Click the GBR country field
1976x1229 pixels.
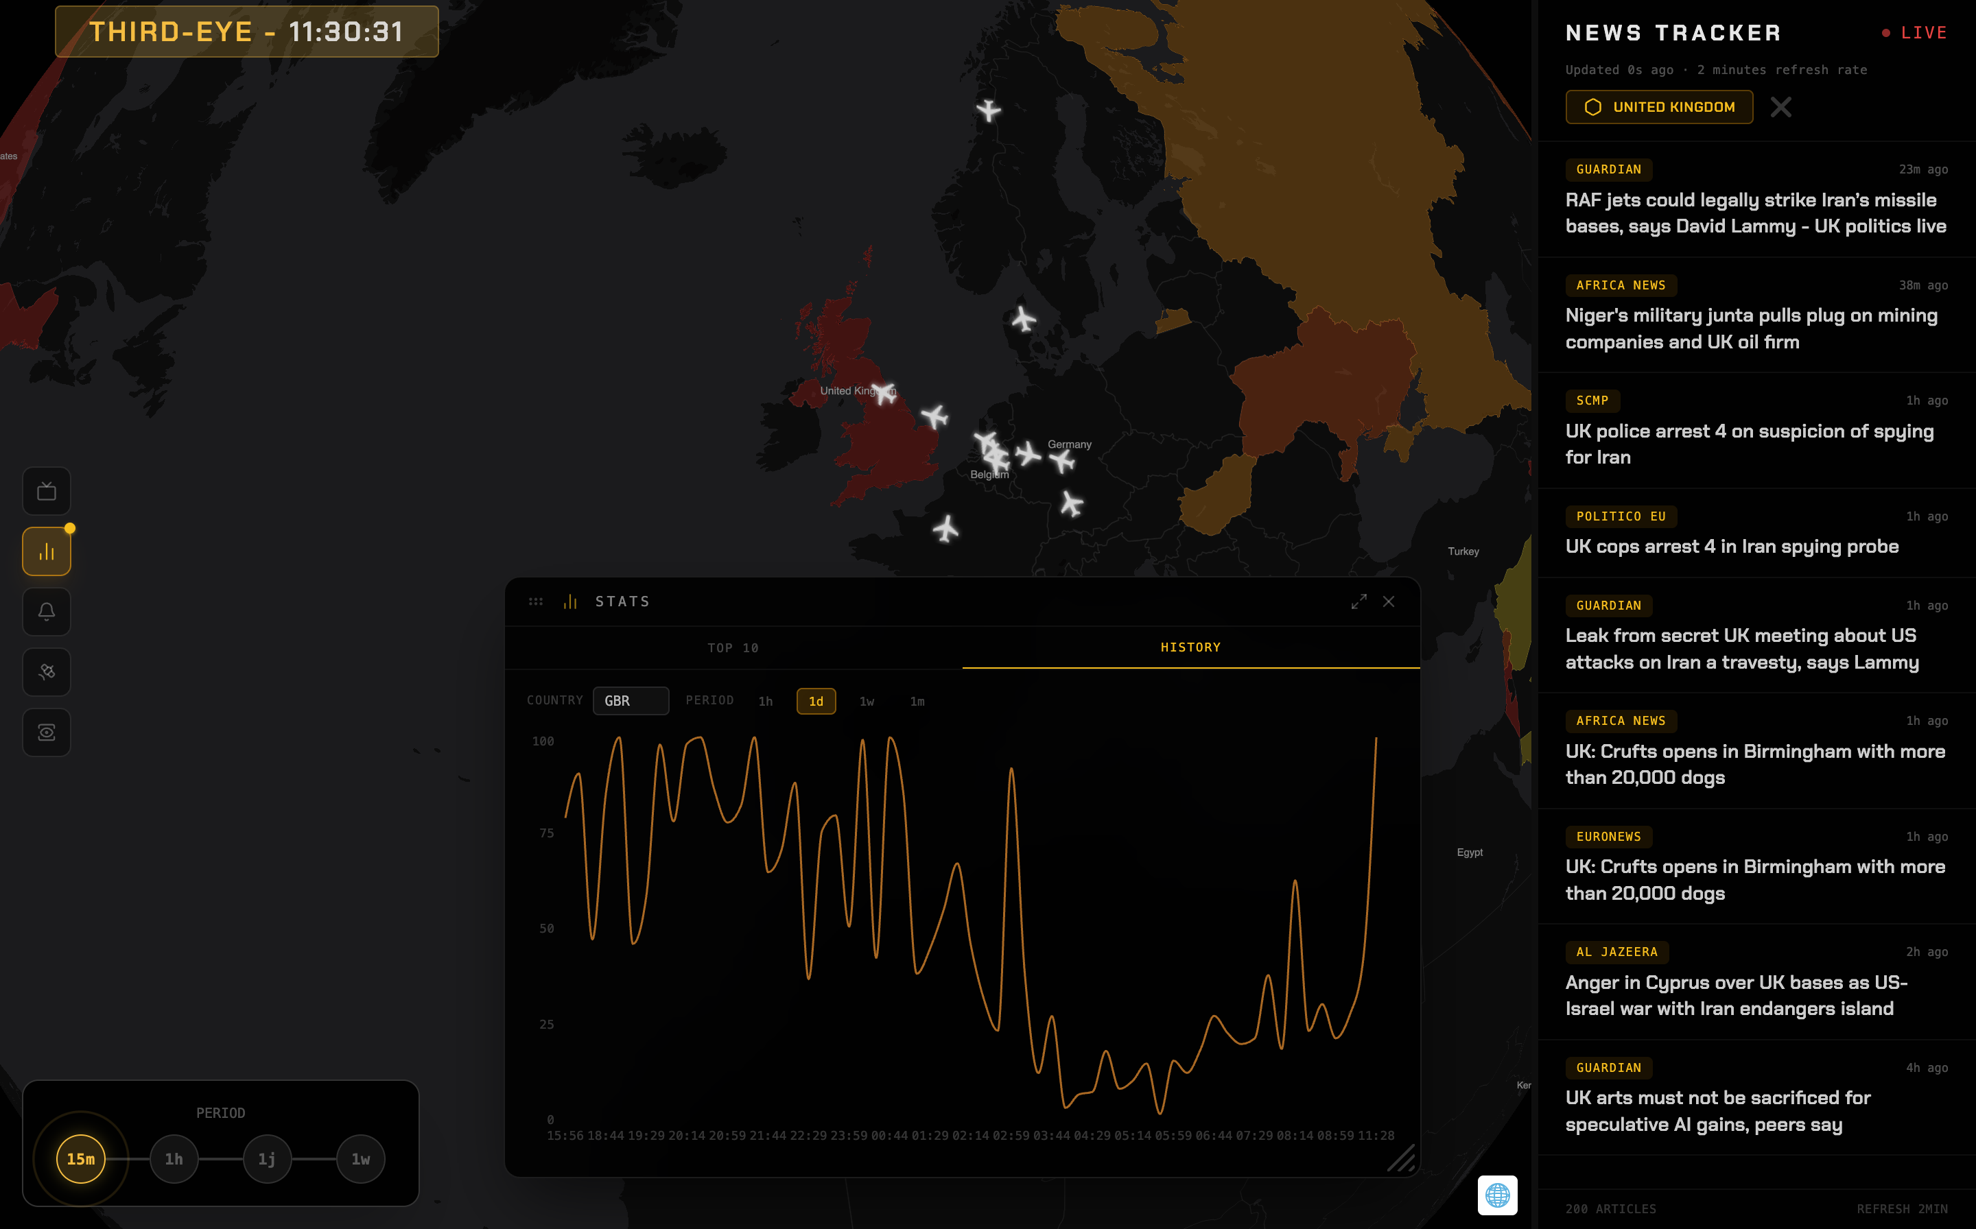pyautogui.click(x=631, y=701)
